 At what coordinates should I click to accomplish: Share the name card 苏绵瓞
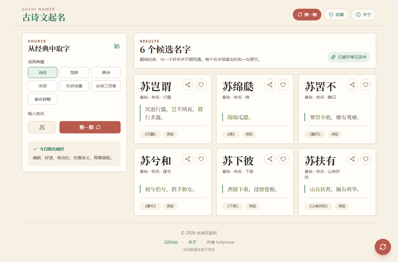270,85
